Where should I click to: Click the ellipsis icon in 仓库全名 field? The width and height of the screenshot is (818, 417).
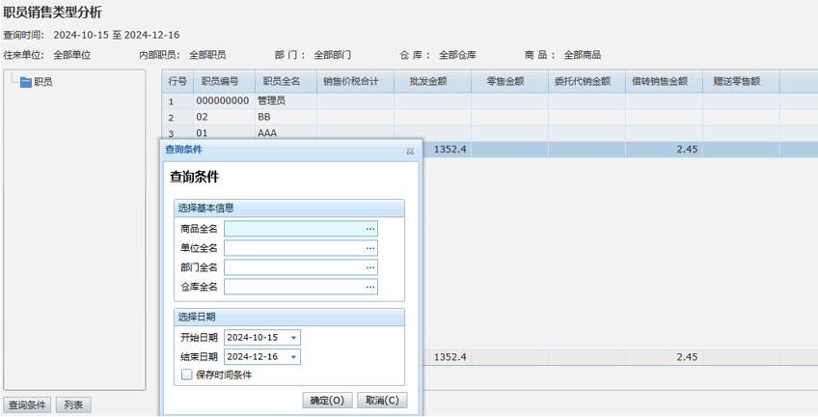369,287
